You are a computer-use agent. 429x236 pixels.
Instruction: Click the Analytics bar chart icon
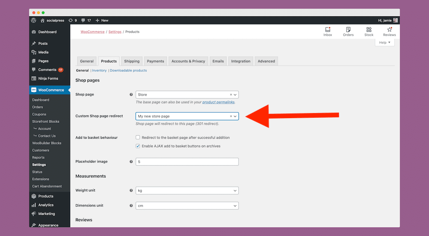[33, 205]
